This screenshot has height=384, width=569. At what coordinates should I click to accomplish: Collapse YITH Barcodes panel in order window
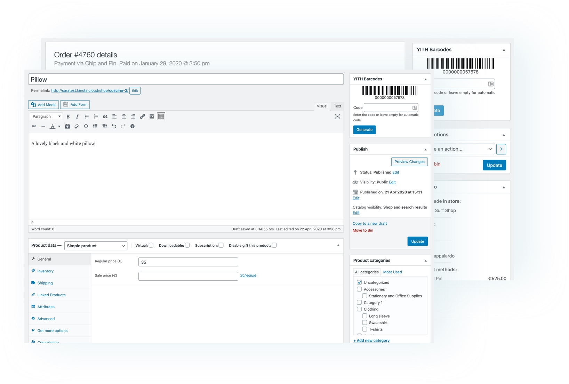click(504, 50)
